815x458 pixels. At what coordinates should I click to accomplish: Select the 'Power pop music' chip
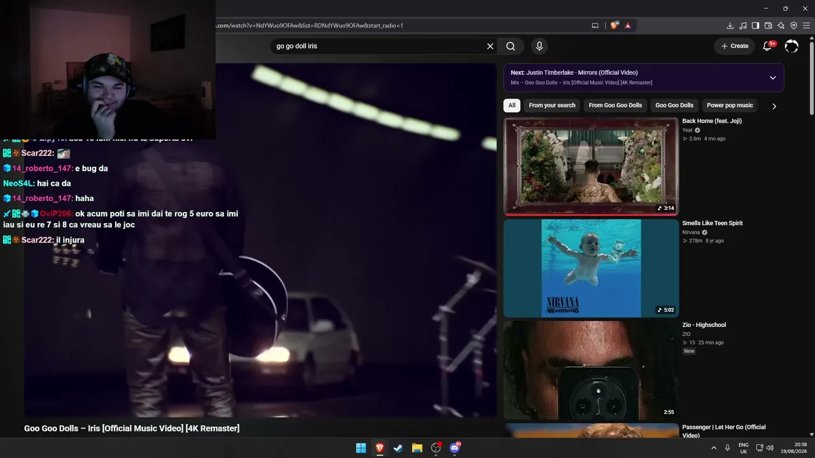tap(730, 106)
